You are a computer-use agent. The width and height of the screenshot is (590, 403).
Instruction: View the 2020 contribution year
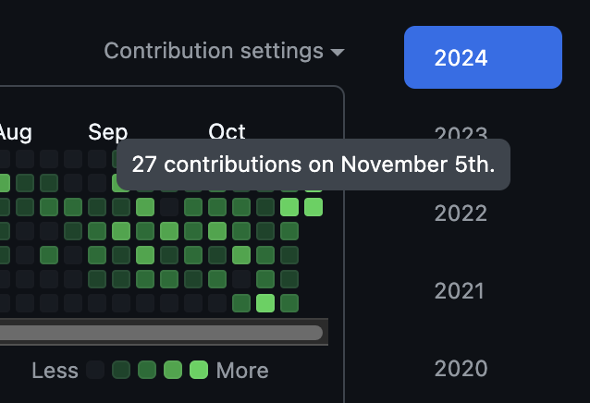tap(461, 369)
